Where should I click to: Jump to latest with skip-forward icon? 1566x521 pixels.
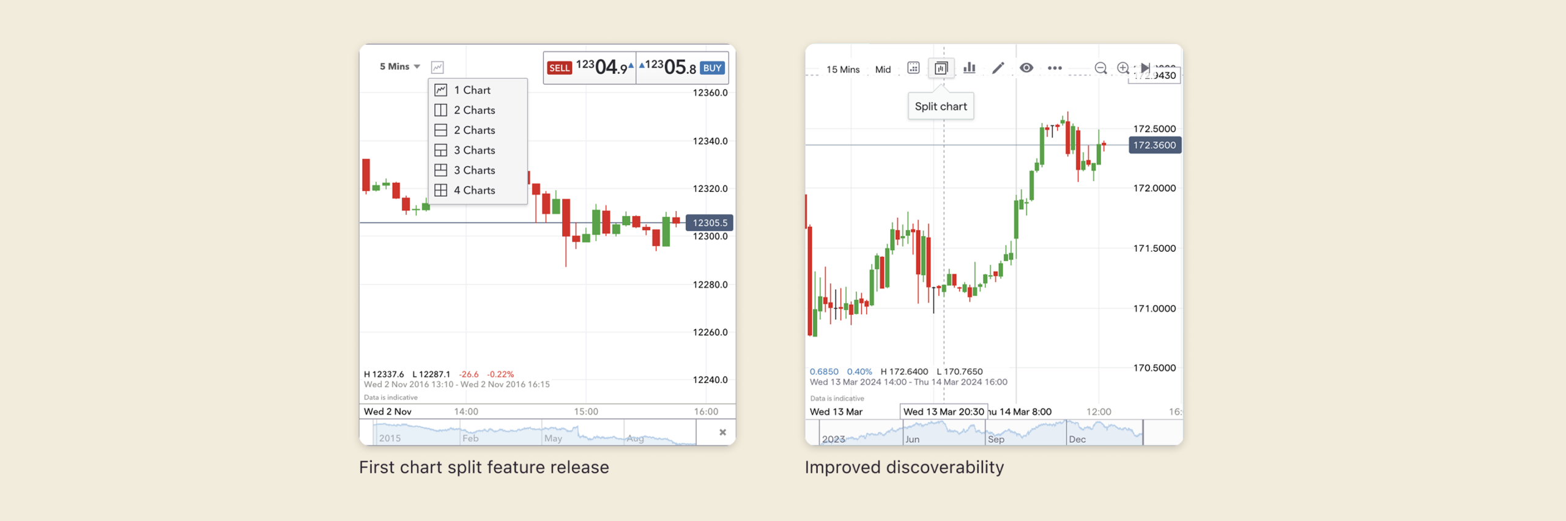pos(1145,67)
